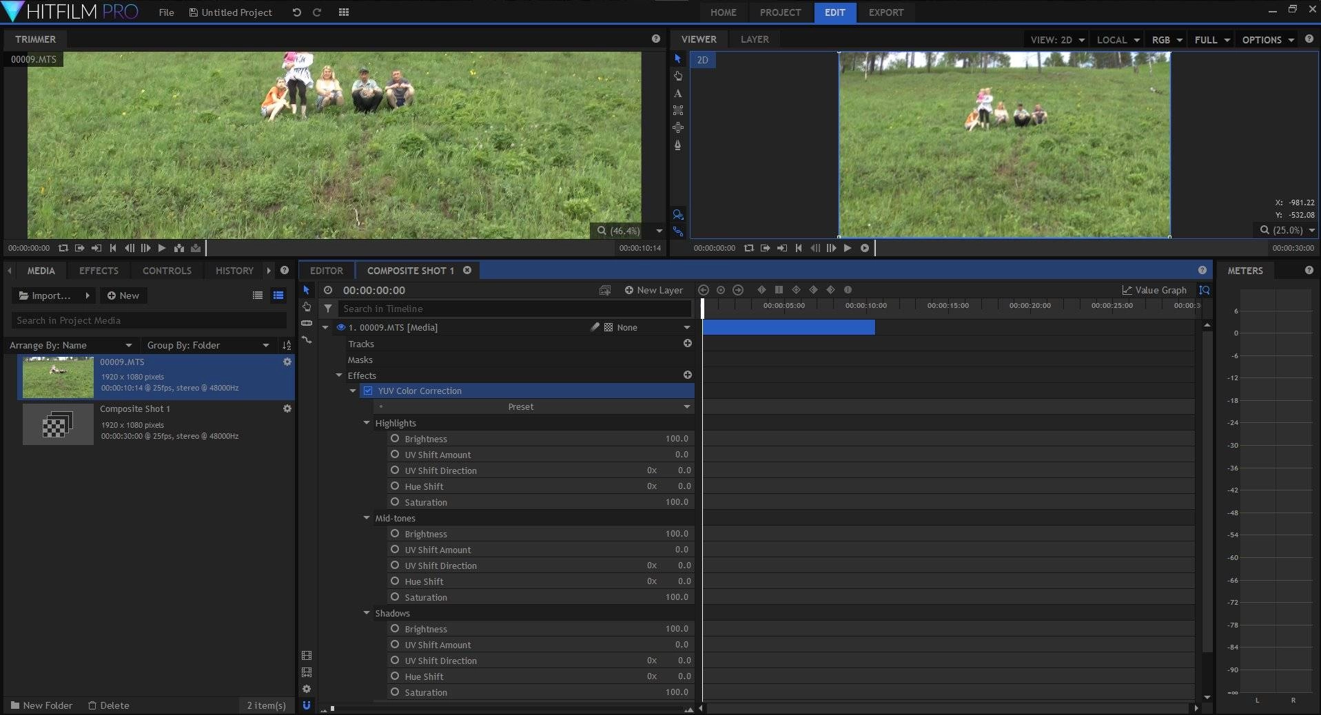Collapse the Shadows section

(x=367, y=612)
